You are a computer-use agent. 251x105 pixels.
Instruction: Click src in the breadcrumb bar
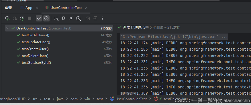[35, 99]
